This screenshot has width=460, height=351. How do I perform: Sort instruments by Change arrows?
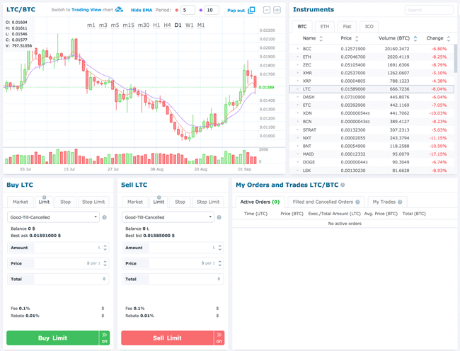click(x=448, y=38)
